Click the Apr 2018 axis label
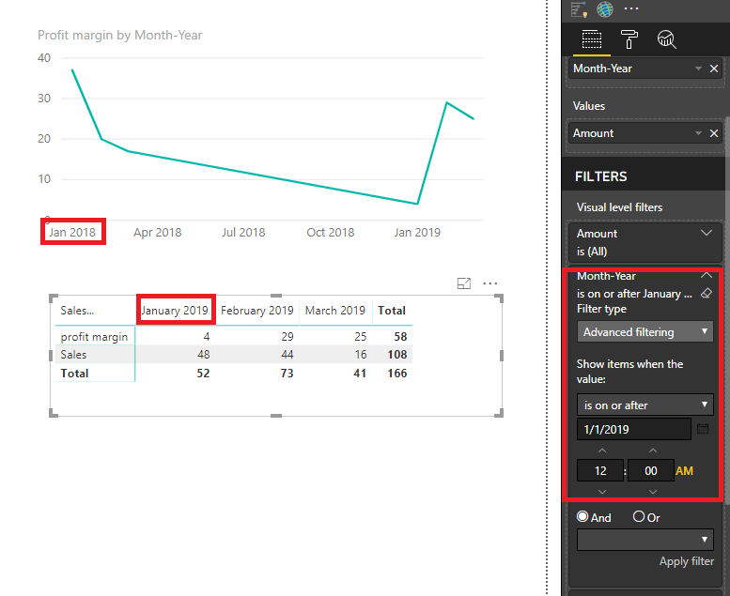This screenshot has height=596, width=730. tap(157, 232)
